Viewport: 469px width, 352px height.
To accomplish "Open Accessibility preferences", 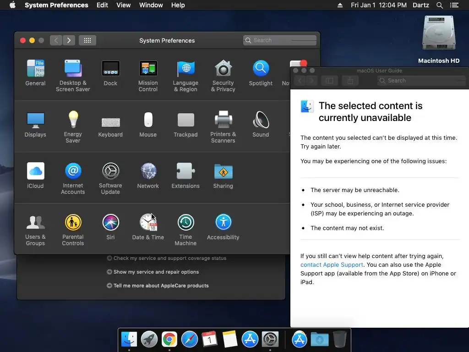I will 223,227.
